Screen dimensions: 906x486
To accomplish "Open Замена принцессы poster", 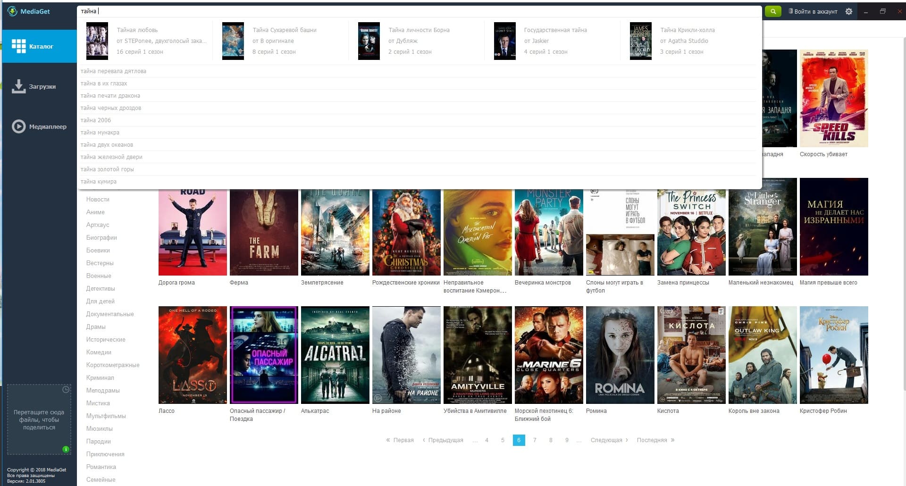I will [691, 232].
